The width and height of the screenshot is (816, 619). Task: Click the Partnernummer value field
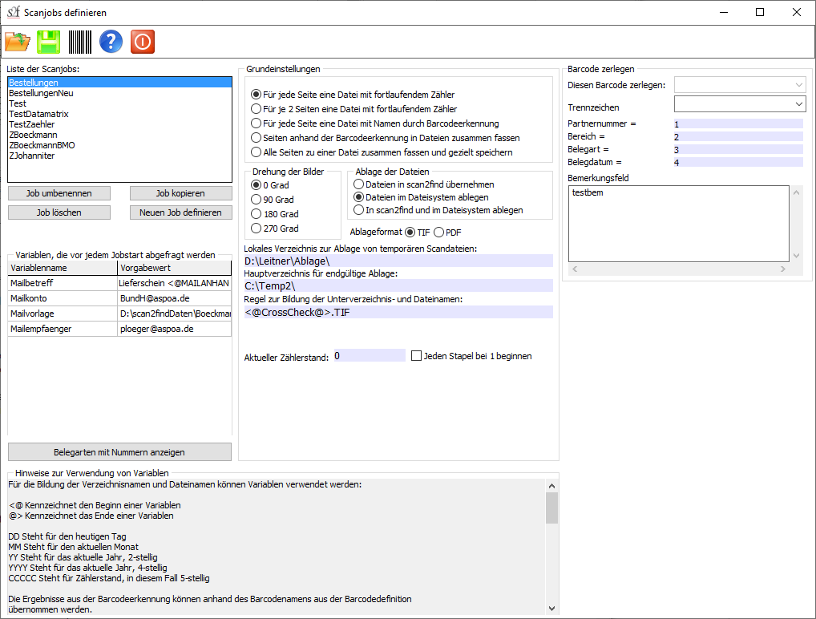(738, 124)
